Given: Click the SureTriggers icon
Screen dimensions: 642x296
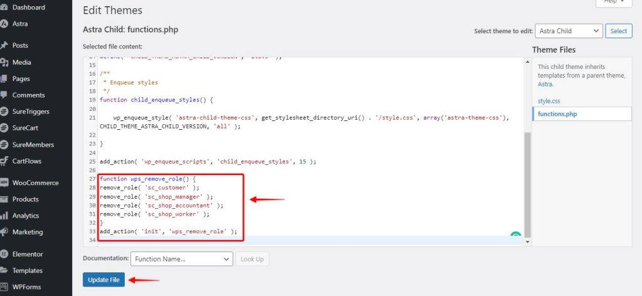Looking at the screenshot, I should click(4, 112).
